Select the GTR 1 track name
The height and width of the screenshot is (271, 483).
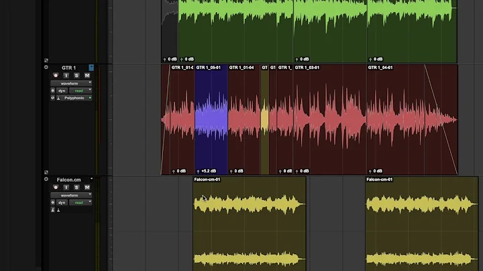point(68,68)
